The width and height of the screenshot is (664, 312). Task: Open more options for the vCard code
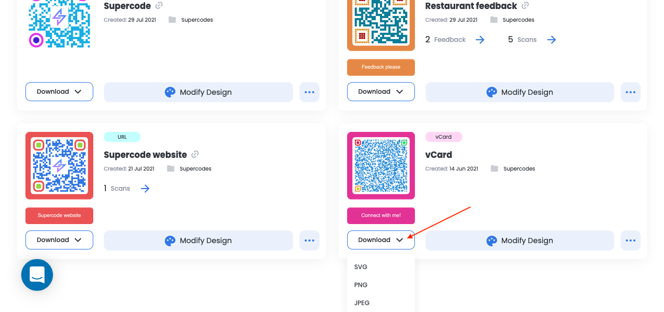click(x=631, y=240)
